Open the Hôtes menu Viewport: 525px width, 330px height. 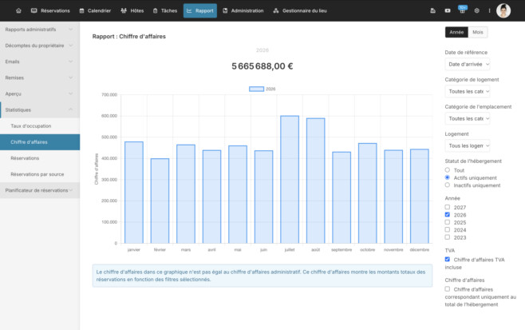coord(132,10)
